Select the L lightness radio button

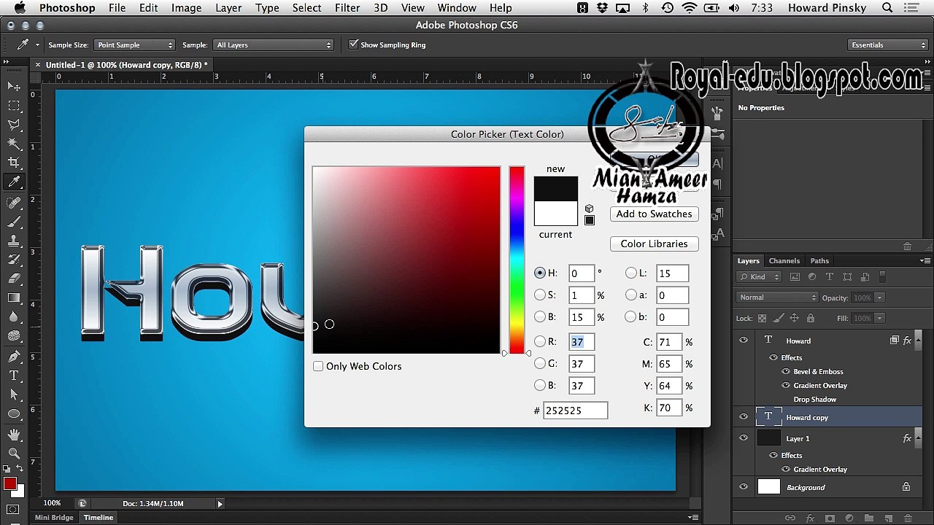tap(631, 273)
